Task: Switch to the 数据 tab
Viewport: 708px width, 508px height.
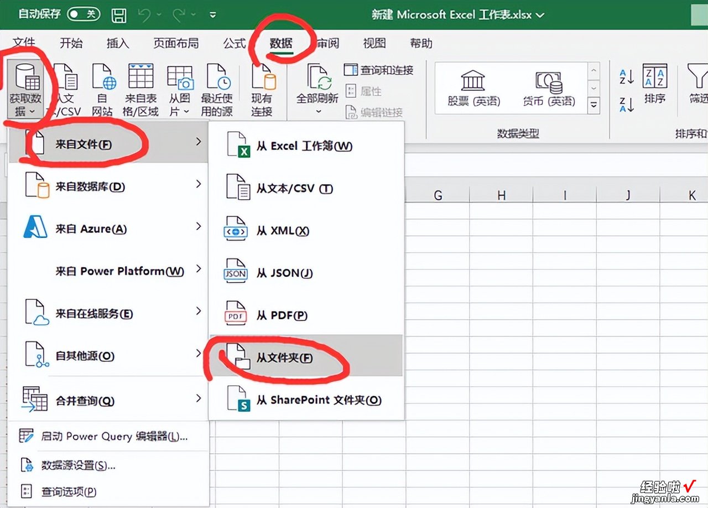Action: [x=281, y=43]
